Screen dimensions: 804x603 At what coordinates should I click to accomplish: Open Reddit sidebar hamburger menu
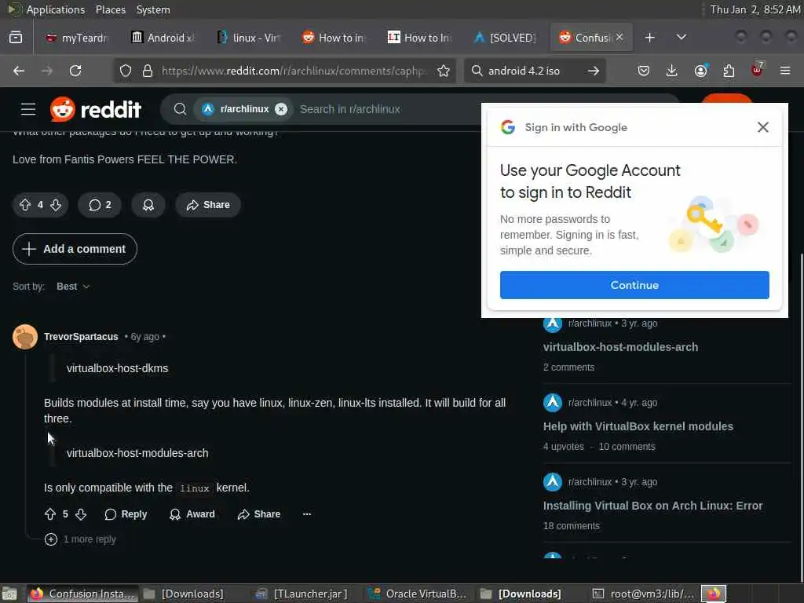(28, 109)
